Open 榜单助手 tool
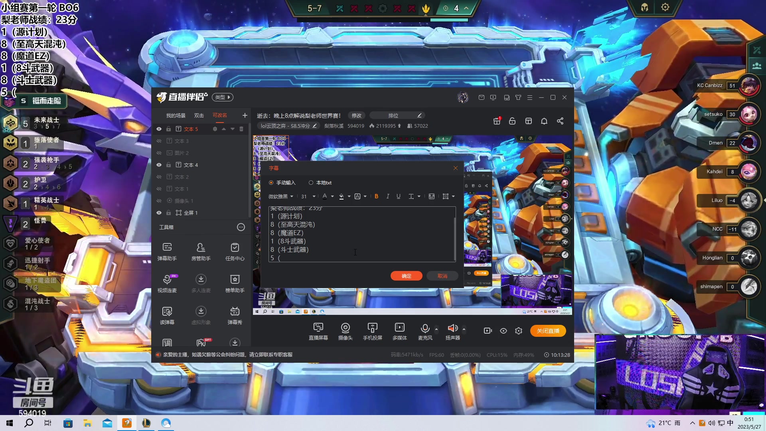The image size is (766, 431). point(235,284)
